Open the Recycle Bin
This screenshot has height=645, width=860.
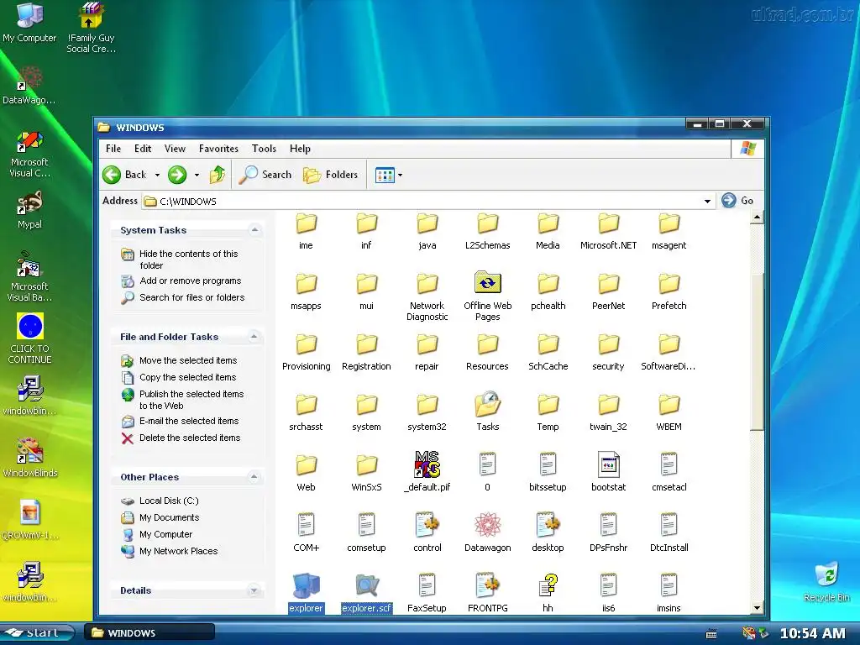pyautogui.click(x=826, y=581)
